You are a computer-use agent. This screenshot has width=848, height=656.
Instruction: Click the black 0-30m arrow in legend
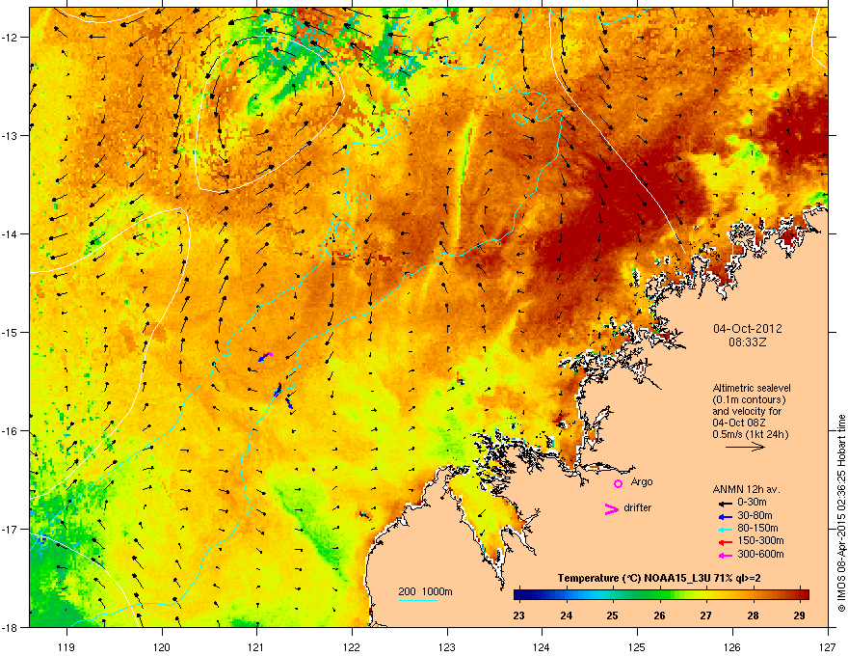click(726, 504)
